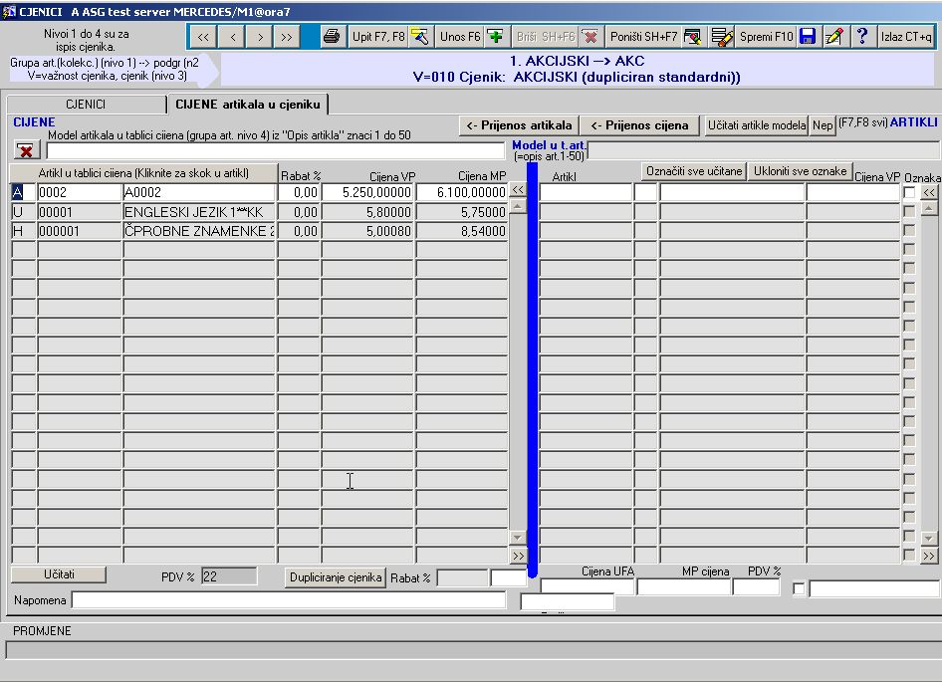Click >> button at bottom of right table
This screenshot has height=682, width=942.
929,556
